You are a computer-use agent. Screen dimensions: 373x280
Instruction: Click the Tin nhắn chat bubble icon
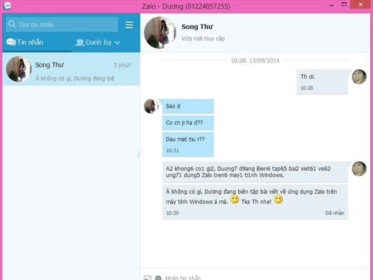point(11,42)
